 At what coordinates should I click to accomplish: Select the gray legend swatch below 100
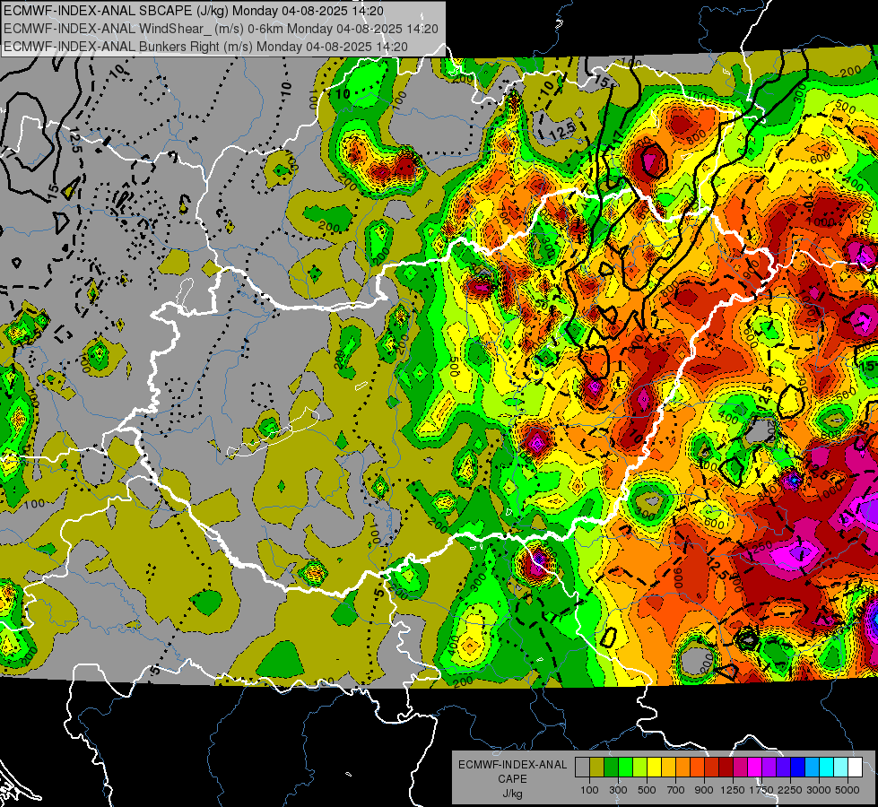[582, 768]
